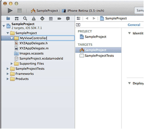
Task: Click the related items grid icon in the jump bar
Action: pos(78,18)
